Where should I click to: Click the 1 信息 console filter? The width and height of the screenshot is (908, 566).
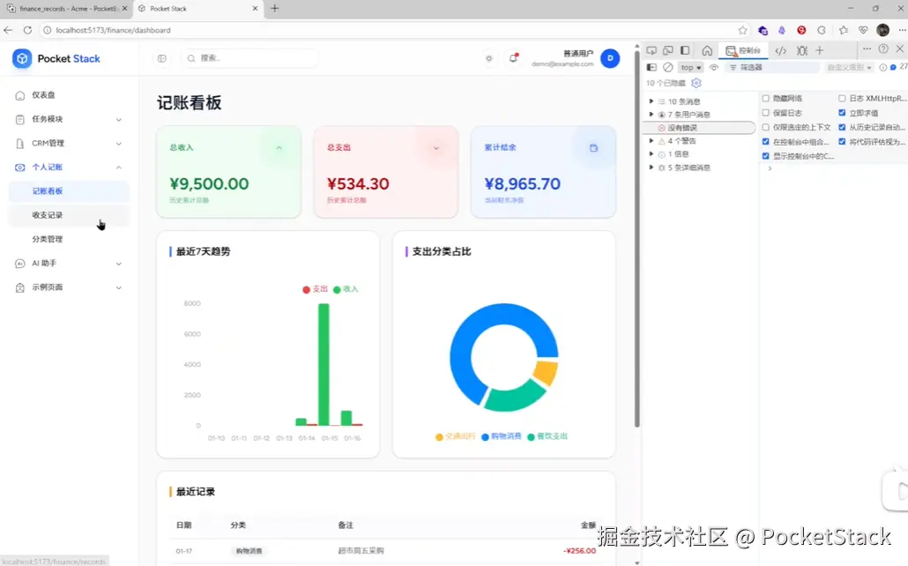coord(699,154)
